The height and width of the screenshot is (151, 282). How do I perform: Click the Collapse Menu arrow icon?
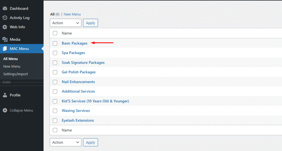tap(5, 110)
